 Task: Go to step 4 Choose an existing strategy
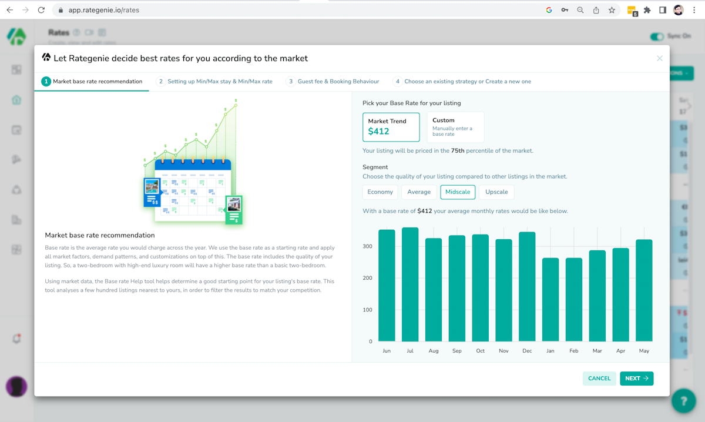coord(462,82)
